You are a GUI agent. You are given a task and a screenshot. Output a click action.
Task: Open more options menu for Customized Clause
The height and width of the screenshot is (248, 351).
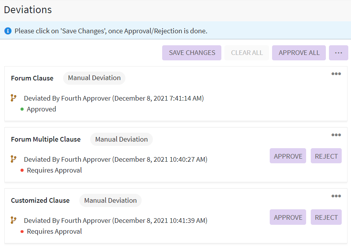pyautogui.click(x=336, y=196)
